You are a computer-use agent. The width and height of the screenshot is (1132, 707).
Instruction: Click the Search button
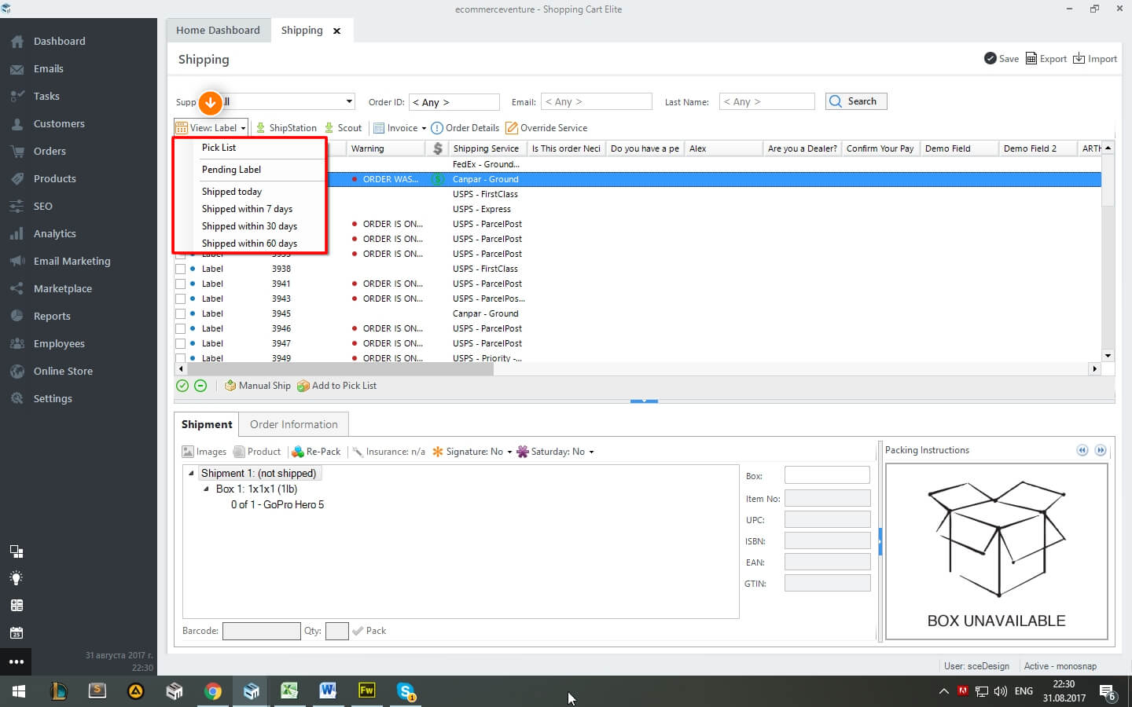[x=856, y=101]
